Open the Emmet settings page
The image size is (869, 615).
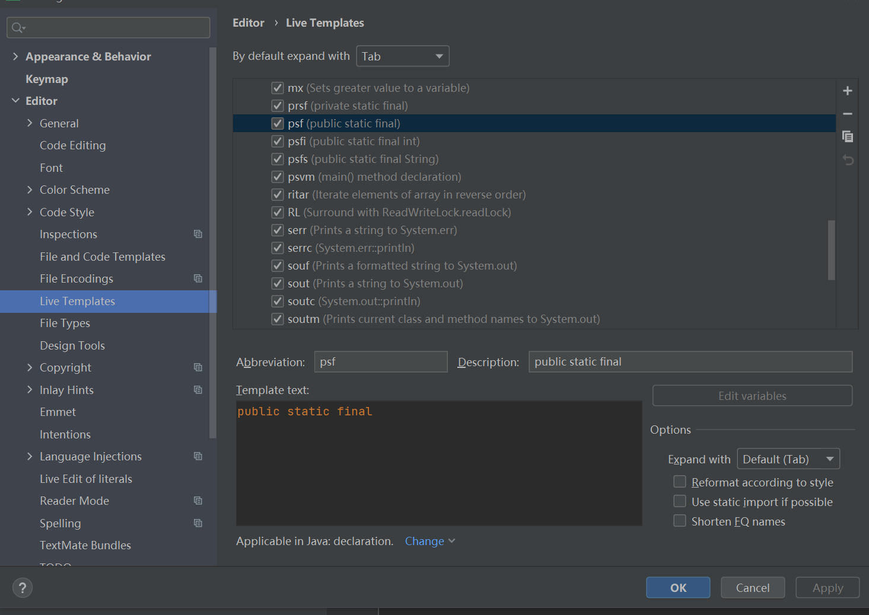(x=58, y=412)
